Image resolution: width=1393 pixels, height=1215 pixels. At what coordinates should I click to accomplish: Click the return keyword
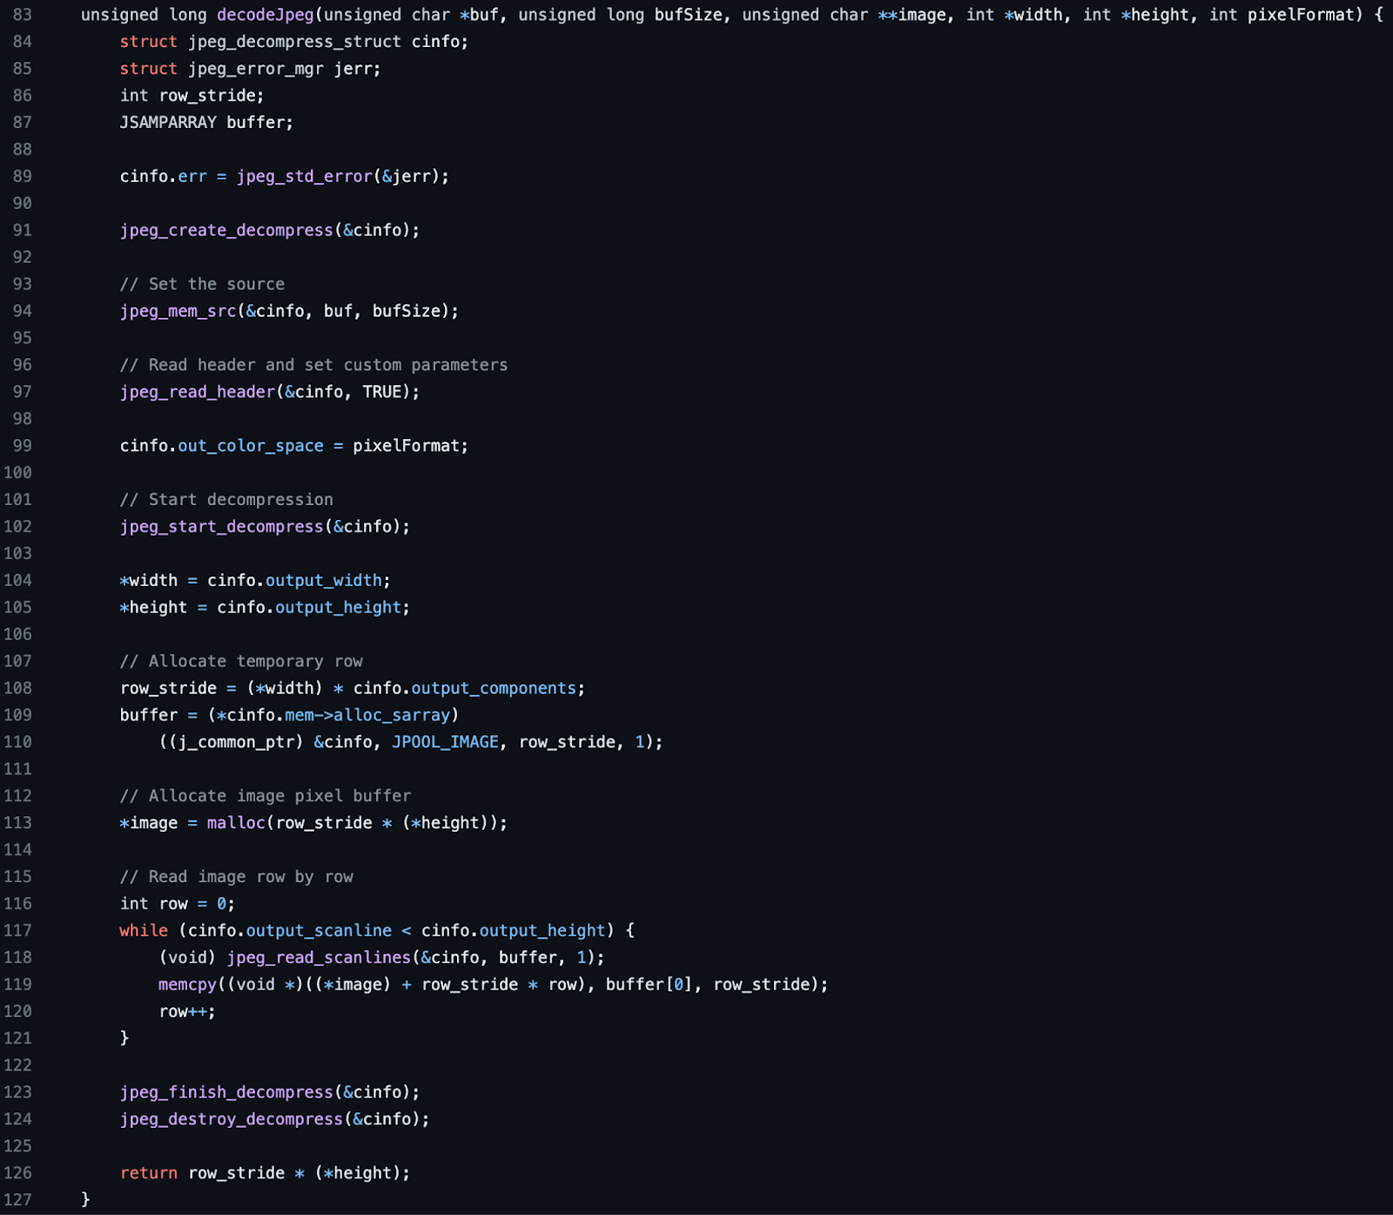point(149,1173)
